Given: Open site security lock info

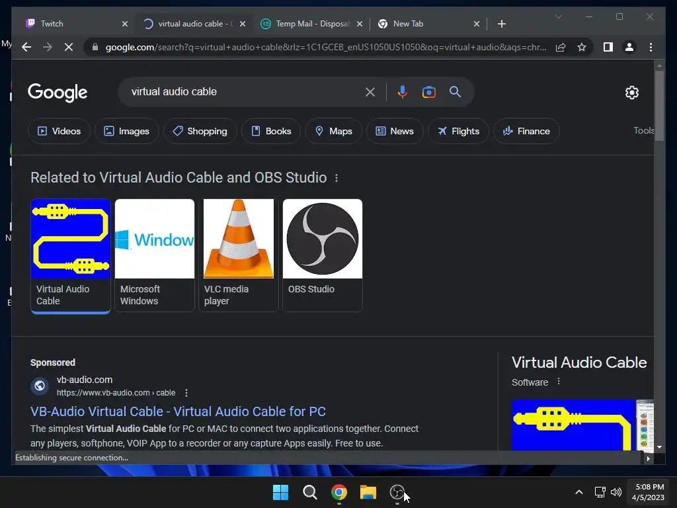Looking at the screenshot, I should pos(95,47).
